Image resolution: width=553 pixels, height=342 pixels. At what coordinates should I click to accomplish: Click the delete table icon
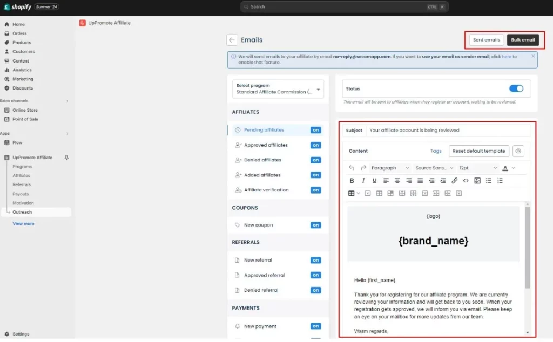tap(367, 193)
